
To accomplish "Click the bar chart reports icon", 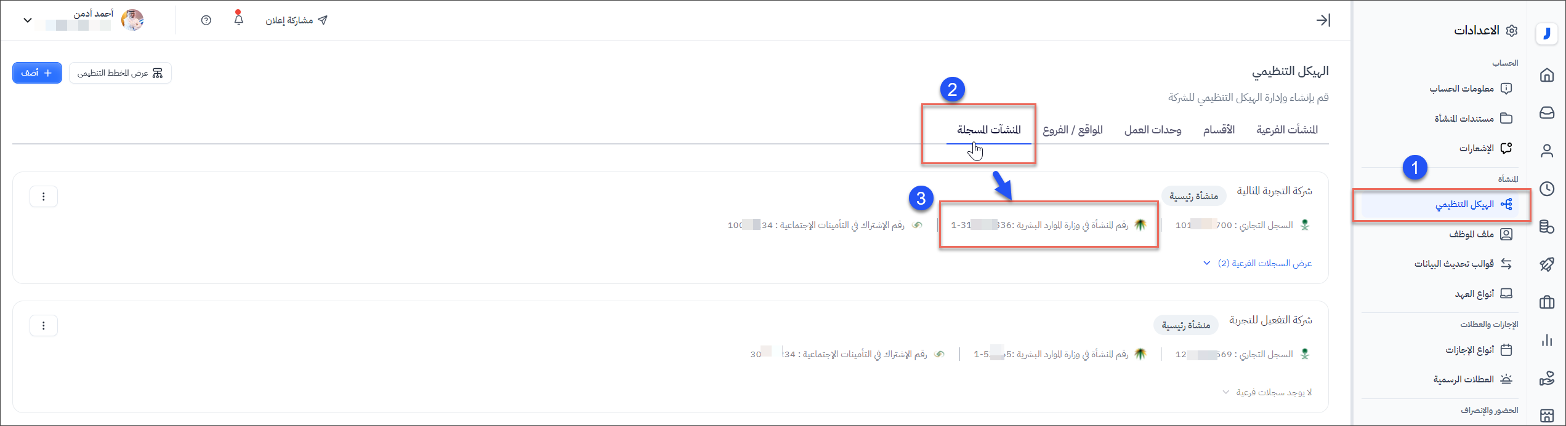I will [1546, 340].
